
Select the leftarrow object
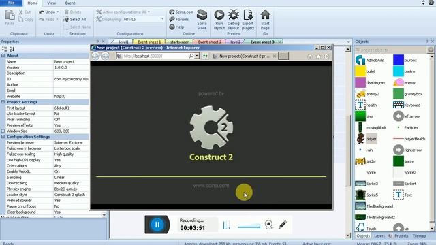[x=407, y=116]
